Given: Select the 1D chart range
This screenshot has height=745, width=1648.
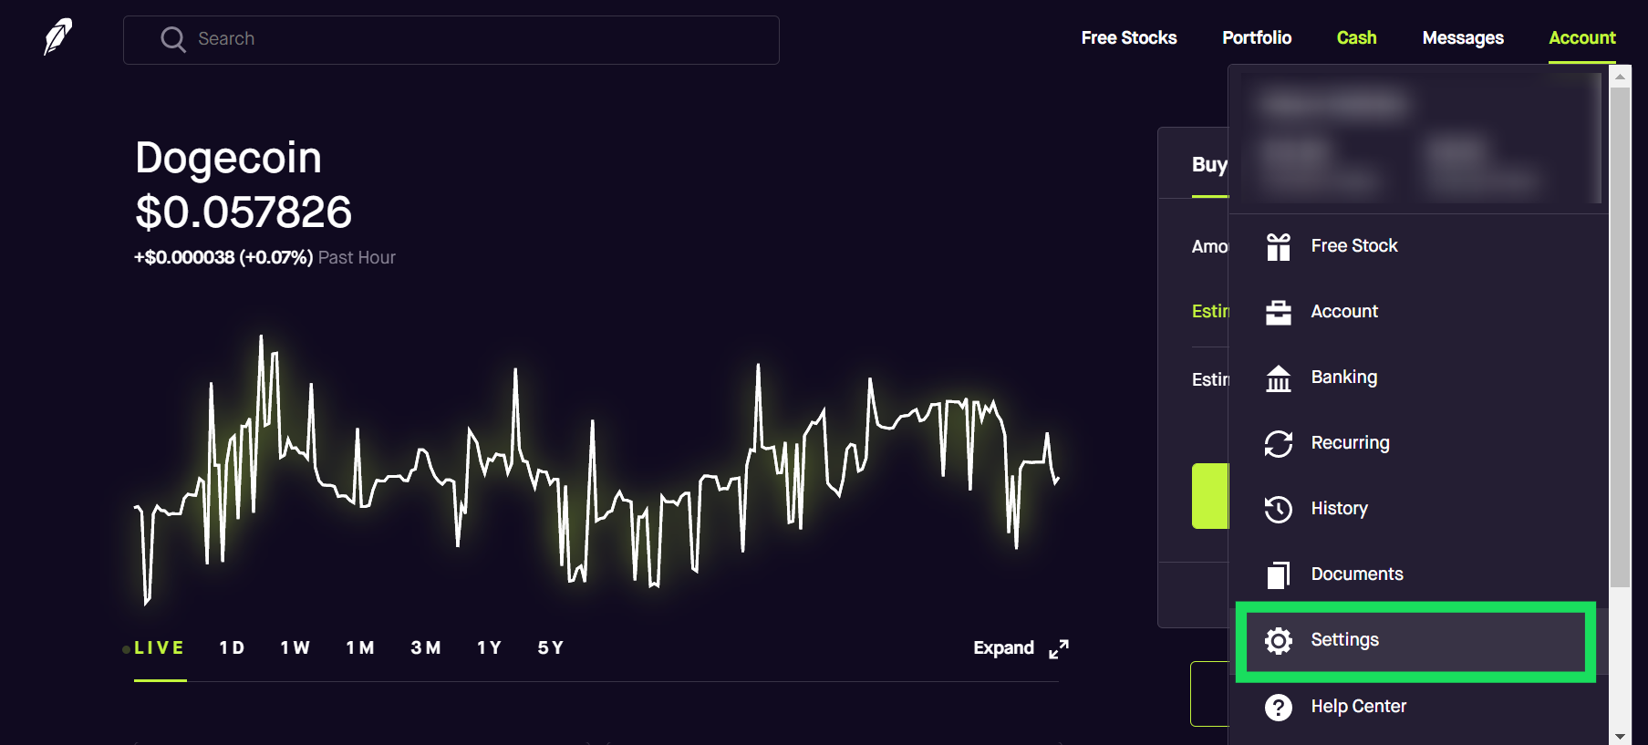Looking at the screenshot, I should pyautogui.click(x=232, y=648).
